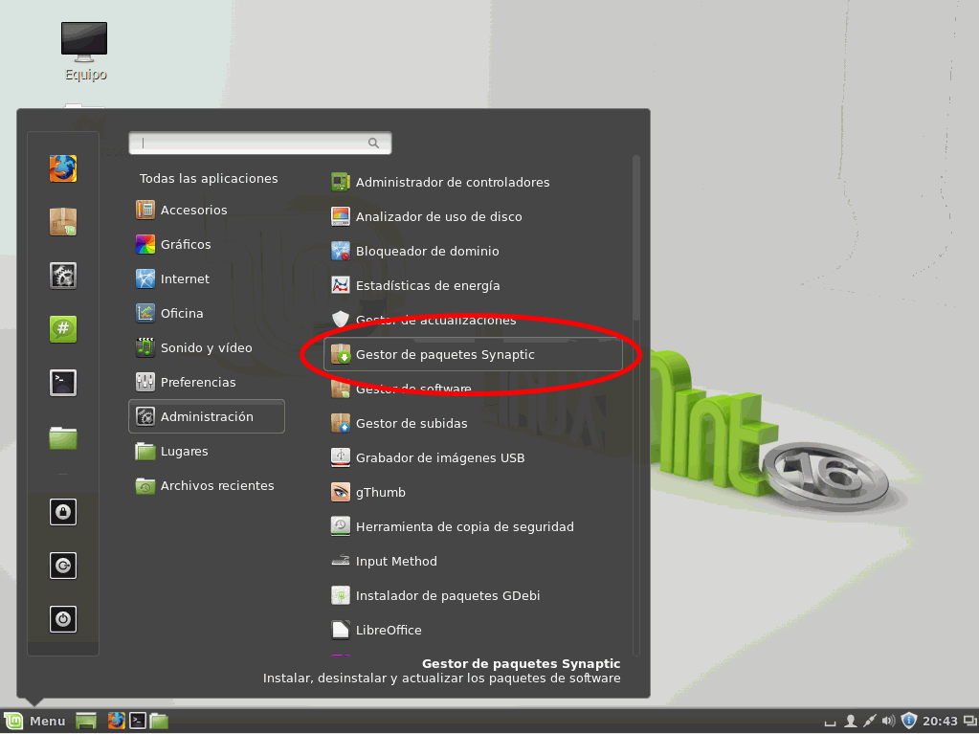
Task: Select the Administración category
Action: click(x=206, y=416)
